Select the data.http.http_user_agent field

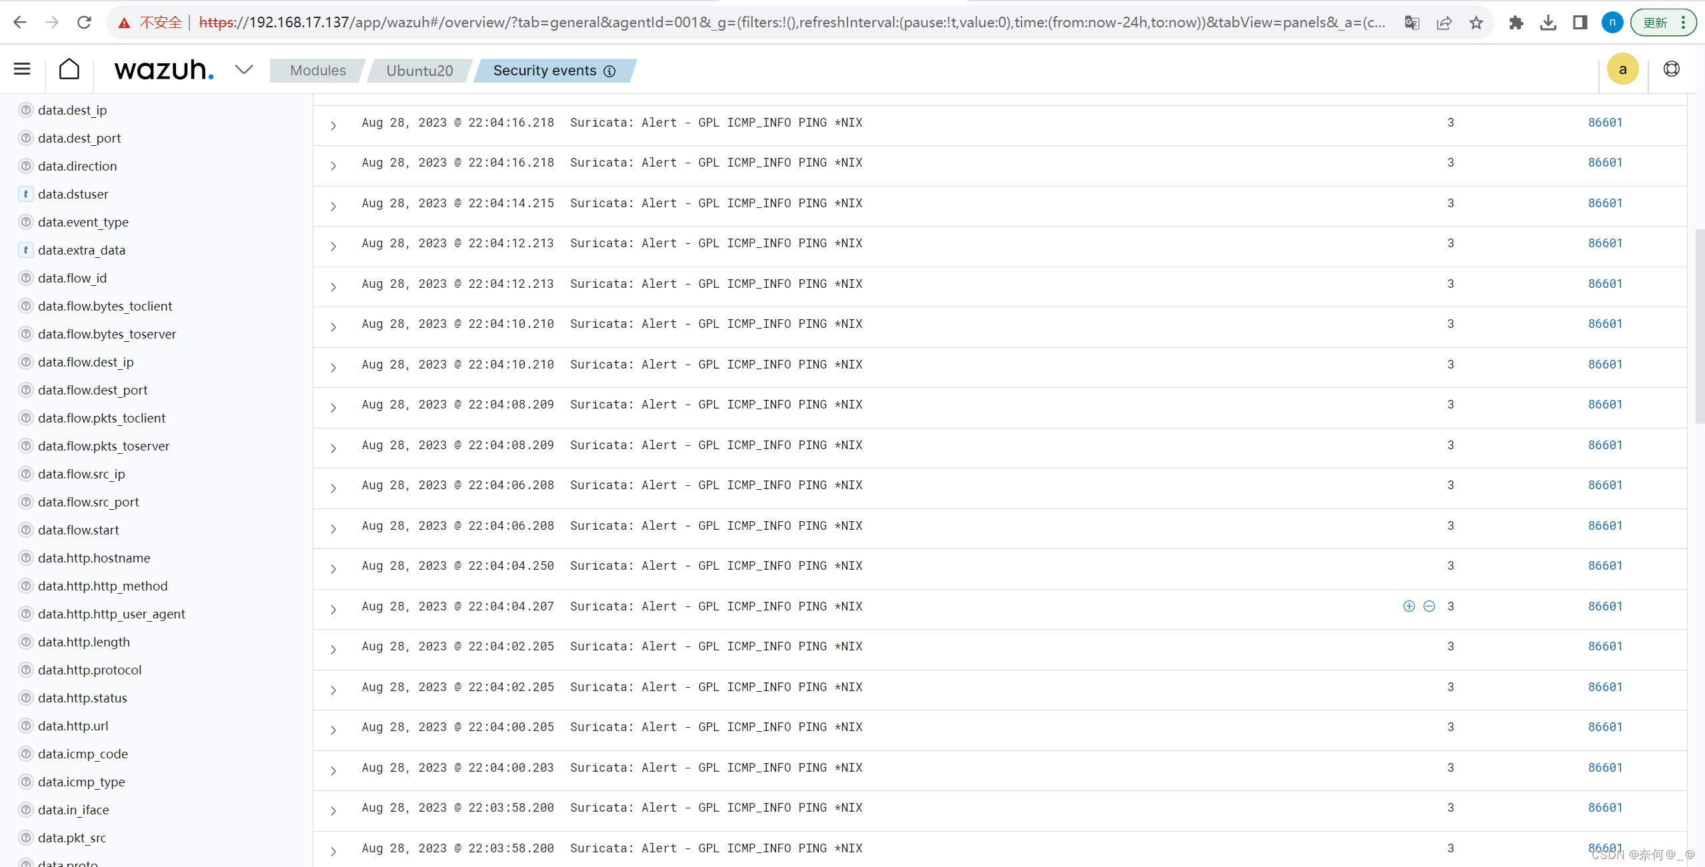(111, 614)
